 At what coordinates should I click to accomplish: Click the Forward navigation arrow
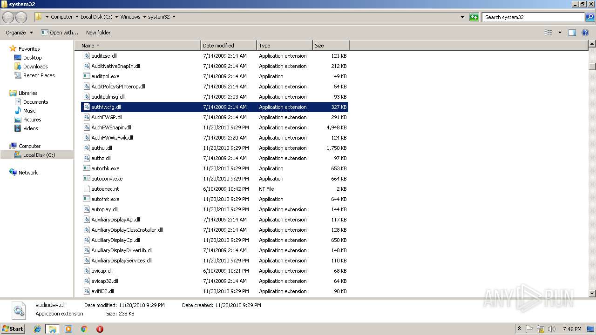point(21,17)
